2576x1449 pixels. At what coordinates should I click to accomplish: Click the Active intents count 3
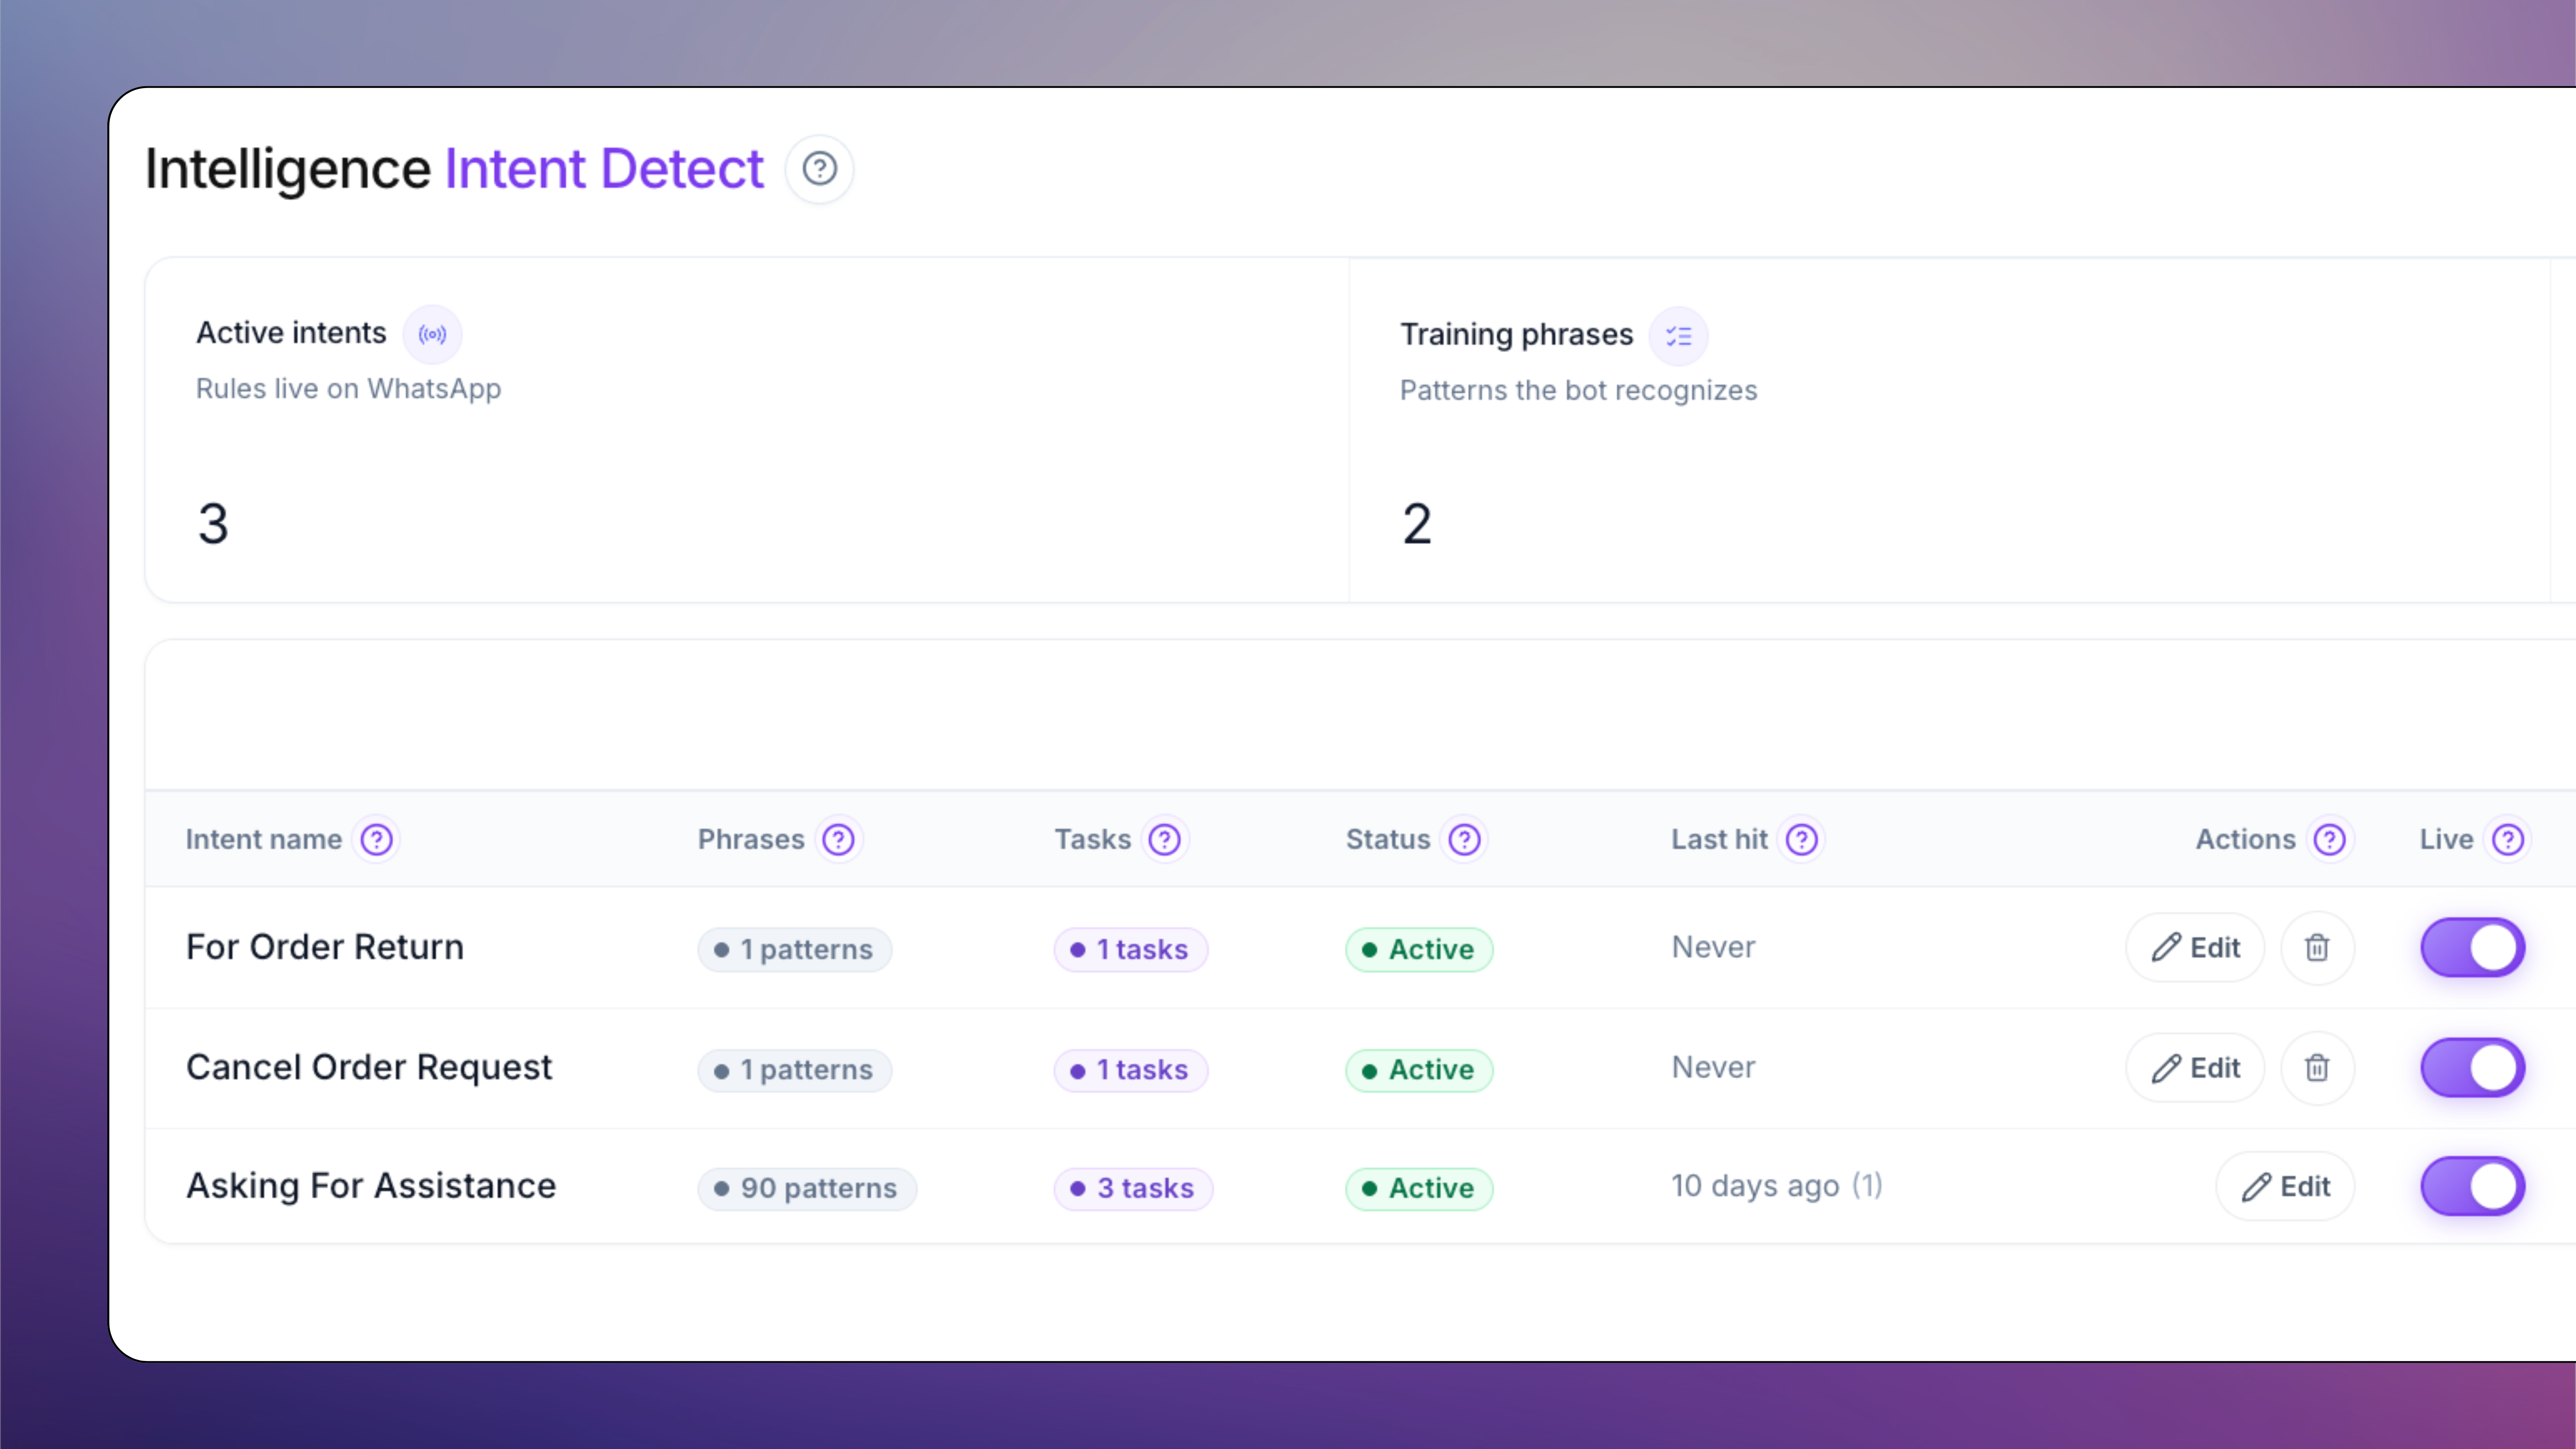[x=213, y=524]
